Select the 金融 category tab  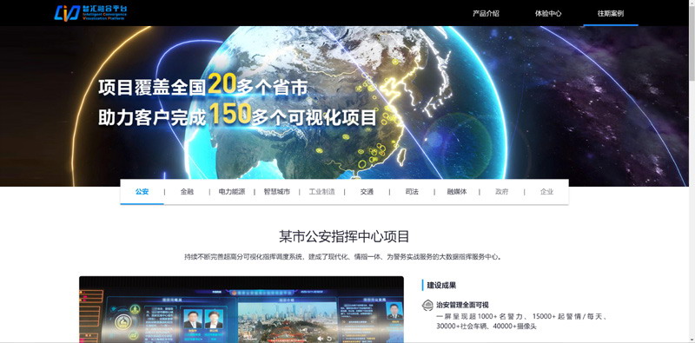[187, 192]
